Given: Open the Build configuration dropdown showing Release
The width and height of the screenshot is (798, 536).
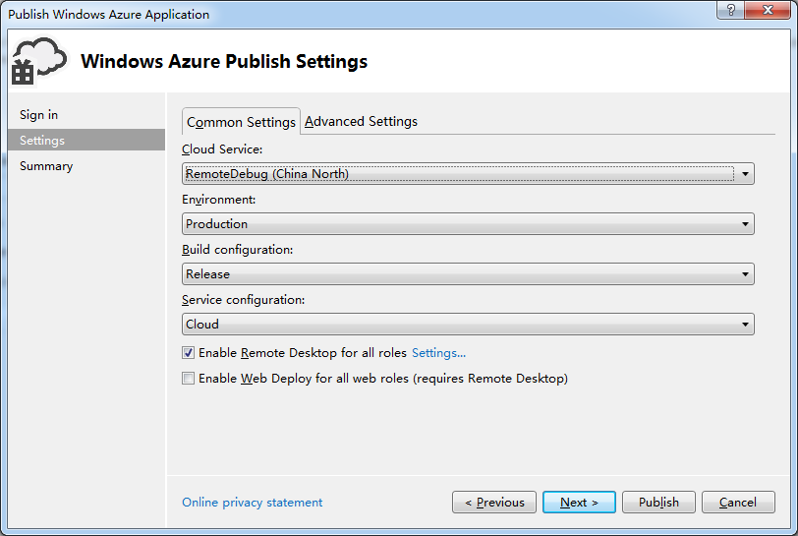Looking at the screenshot, I should (x=468, y=274).
